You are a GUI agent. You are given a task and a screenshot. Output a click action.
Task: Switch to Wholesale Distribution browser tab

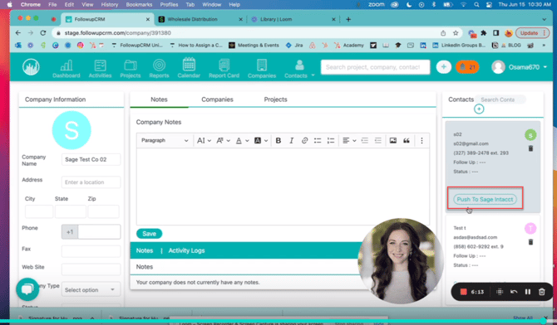200,19
